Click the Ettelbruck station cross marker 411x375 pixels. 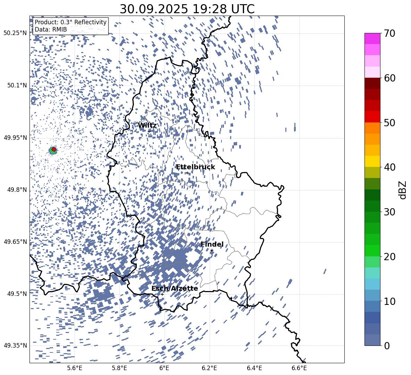pos(187,173)
